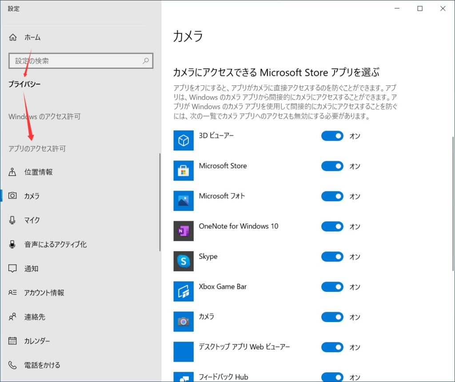Disable camera access for Microsoft Store
Screen dimensions: 455x382
[332, 166]
